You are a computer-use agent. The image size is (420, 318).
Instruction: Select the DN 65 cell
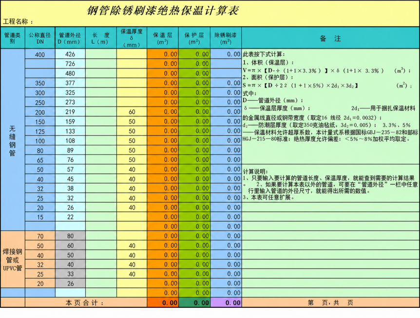click(40, 160)
